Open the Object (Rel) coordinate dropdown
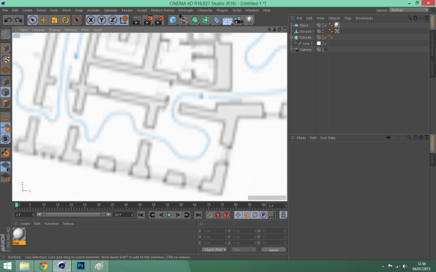 click(214, 250)
